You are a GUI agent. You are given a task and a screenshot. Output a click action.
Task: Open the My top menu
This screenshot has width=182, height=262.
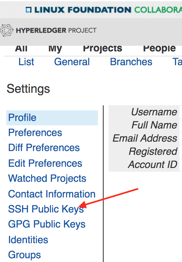tap(55, 49)
